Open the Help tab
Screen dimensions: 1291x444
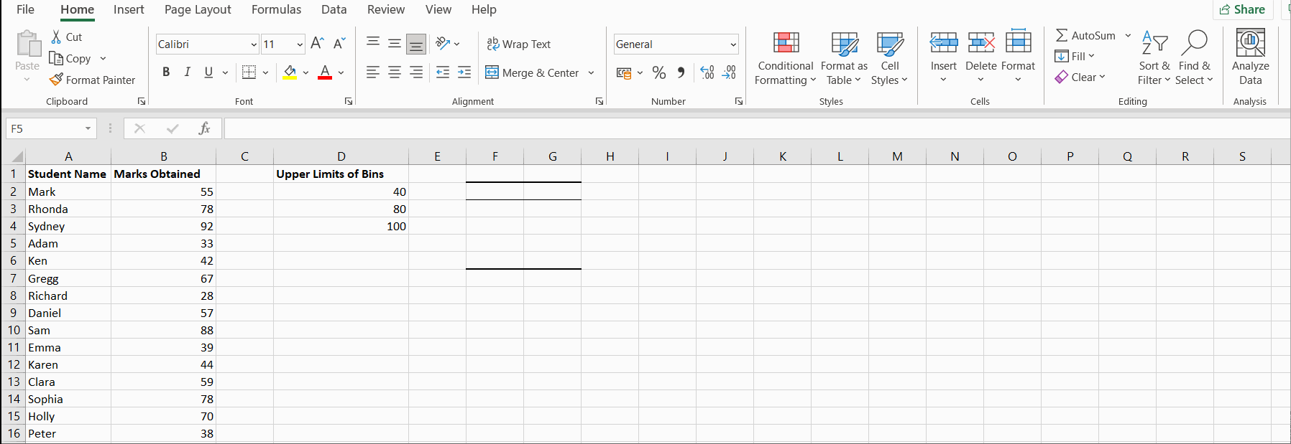pos(484,9)
